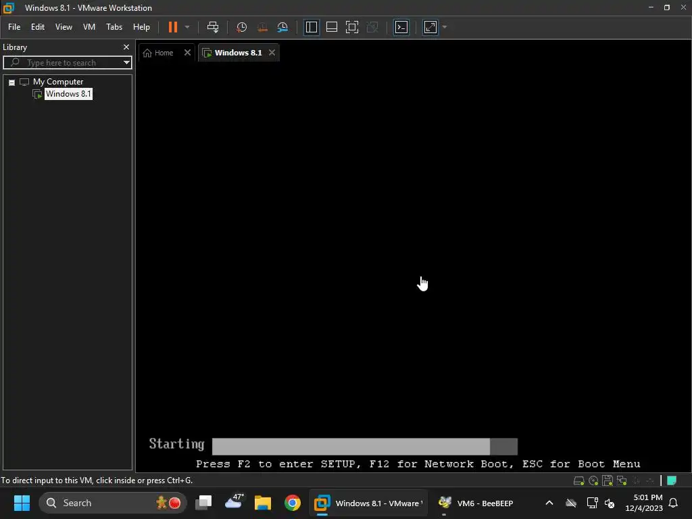Click the sound card status icon

coord(636,480)
